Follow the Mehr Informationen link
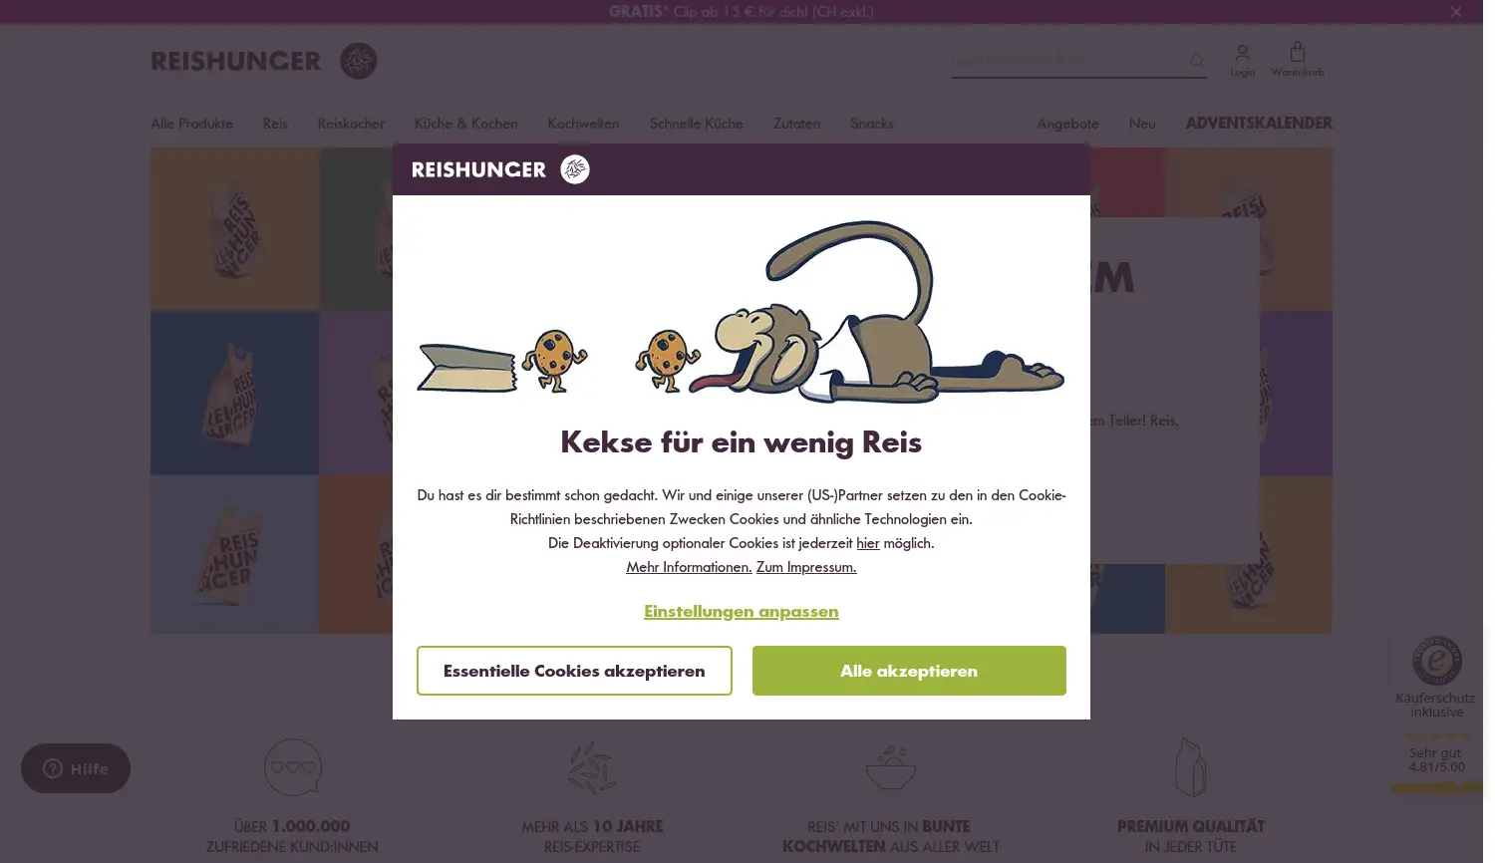The height and width of the screenshot is (863, 1495). pos(689,567)
